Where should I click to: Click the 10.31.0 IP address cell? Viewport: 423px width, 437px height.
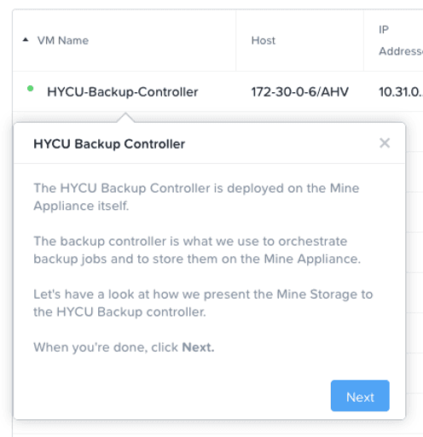tap(400, 92)
